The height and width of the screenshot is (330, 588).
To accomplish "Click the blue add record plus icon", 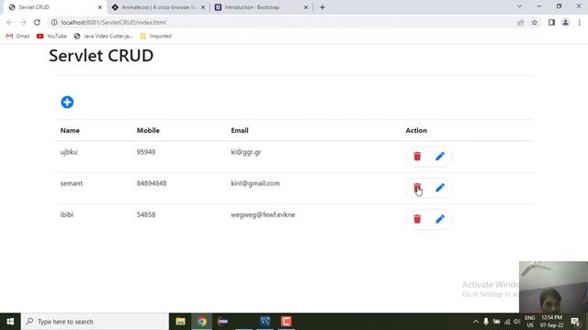I will click(x=67, y=102).
